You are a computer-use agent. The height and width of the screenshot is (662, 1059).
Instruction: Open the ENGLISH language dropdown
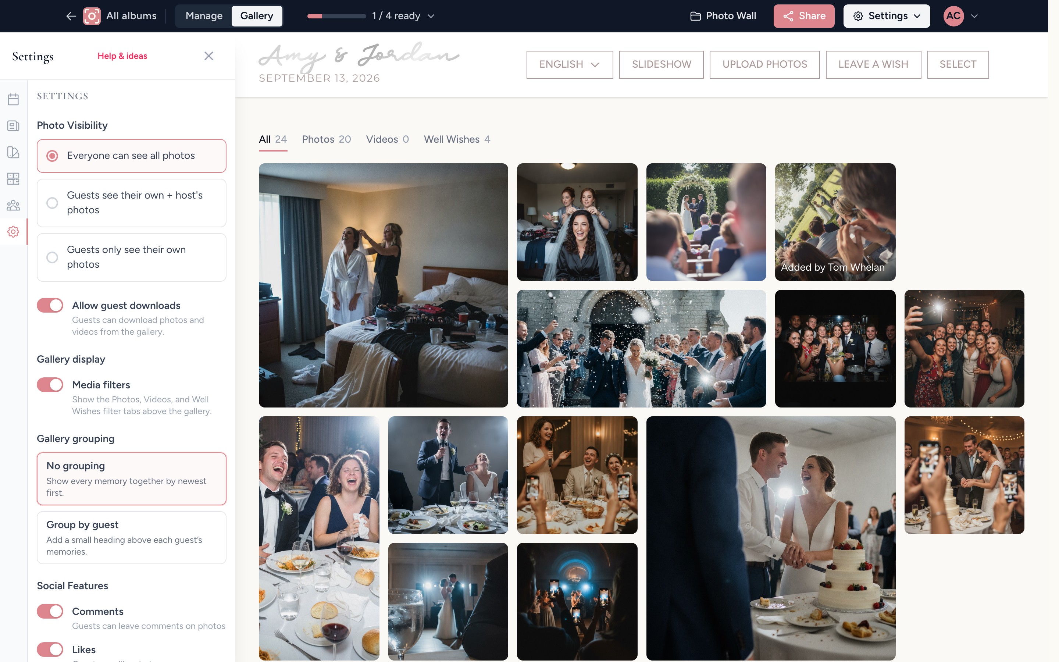[569, 64]
